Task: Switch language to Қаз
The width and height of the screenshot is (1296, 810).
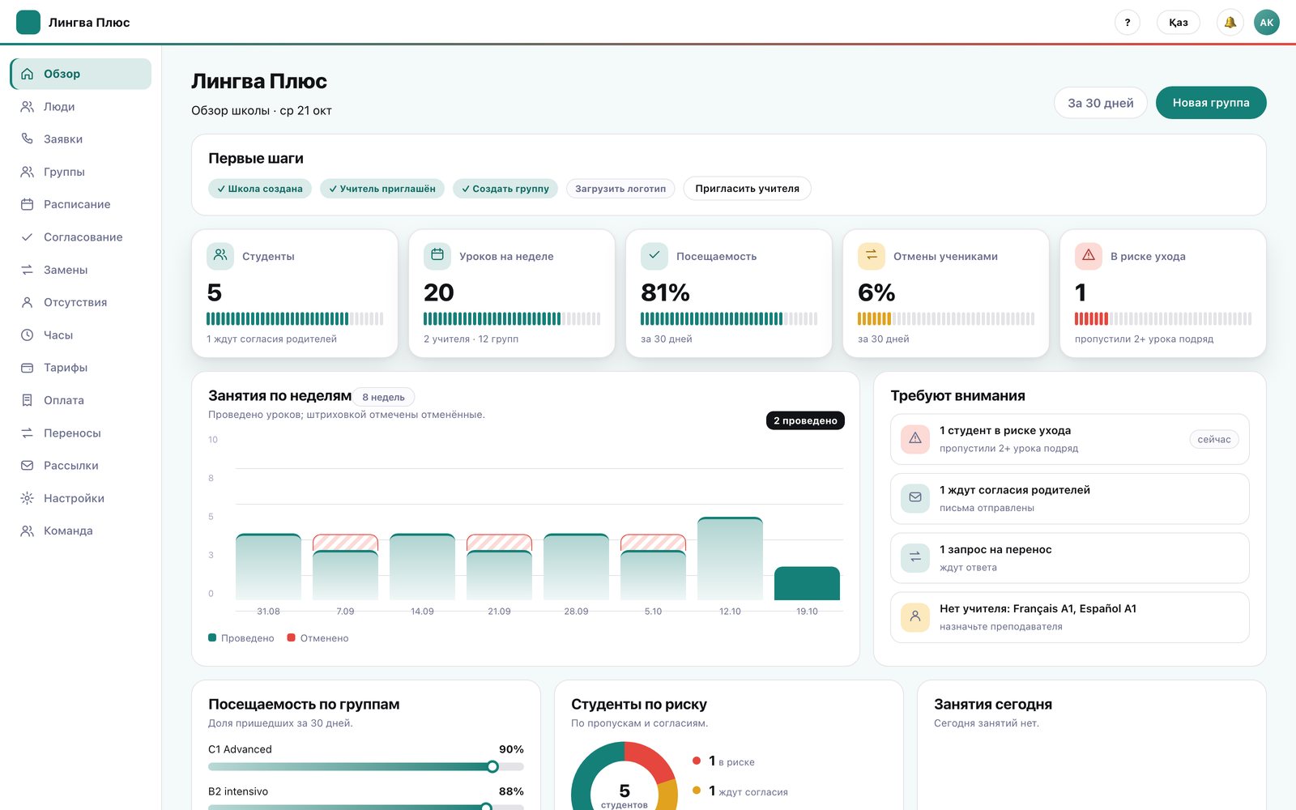Action: (x=1179, y=23)
